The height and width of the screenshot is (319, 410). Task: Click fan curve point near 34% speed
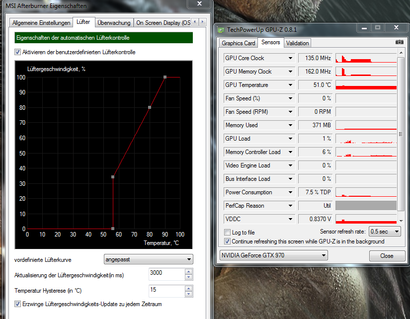(113, 177)
